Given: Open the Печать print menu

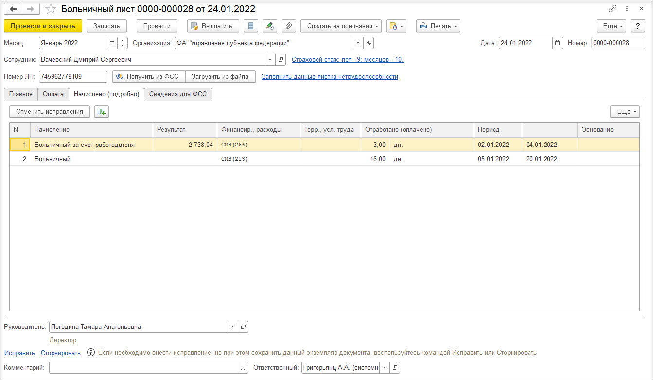Looking at the screenshot, I should [438, 26].
